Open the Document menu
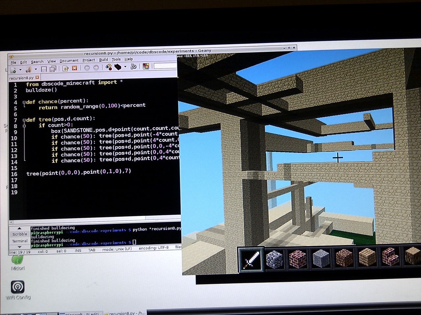The width and height of the screenshot is (421, 315). (x=69, y=61)
